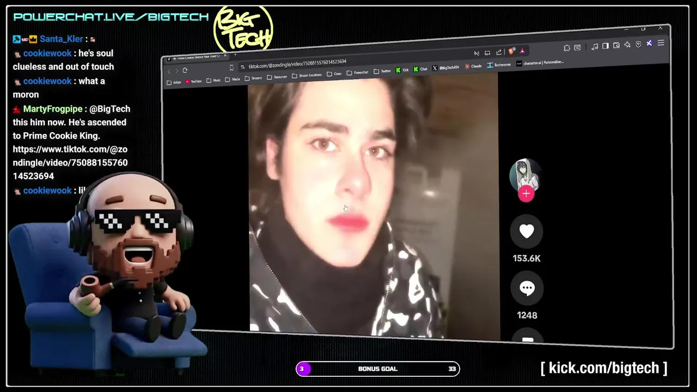Click the 153.6K likes count
This screenshot has height=392, width=697.
(527, 259)
